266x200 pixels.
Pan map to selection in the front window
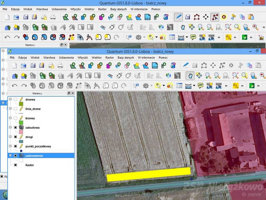pyautogui.click(x=199, y=76)
